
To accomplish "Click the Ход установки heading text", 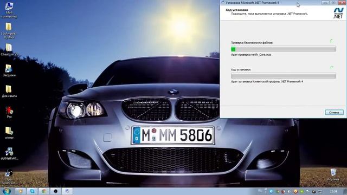I will click(237, 10).
